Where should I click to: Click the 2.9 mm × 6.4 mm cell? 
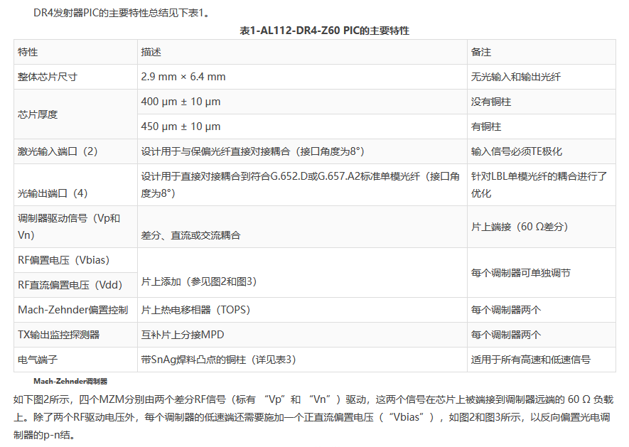(183, 77)
